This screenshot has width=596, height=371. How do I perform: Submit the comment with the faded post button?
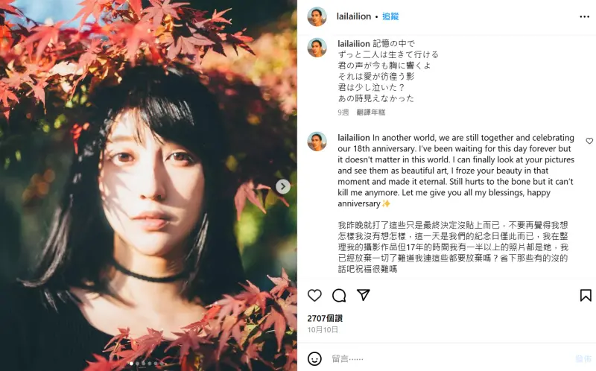(x=583, y=358)
